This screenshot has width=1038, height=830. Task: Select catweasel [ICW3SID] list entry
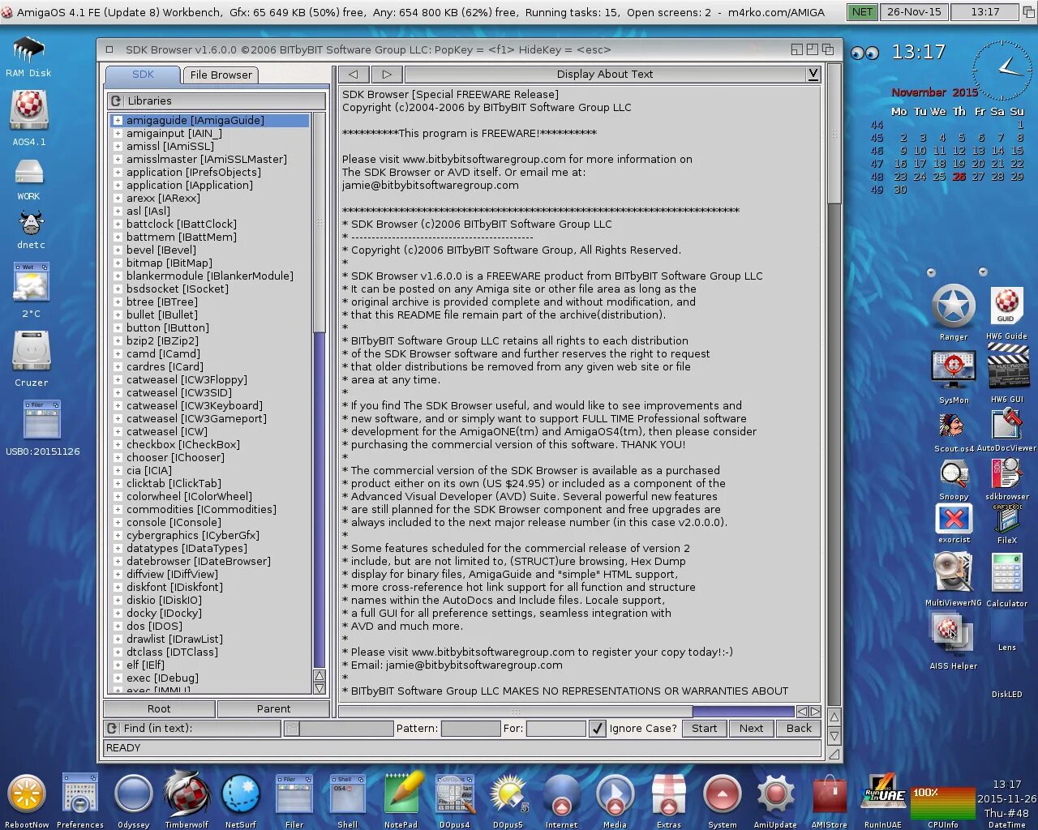tap(179, 392)
